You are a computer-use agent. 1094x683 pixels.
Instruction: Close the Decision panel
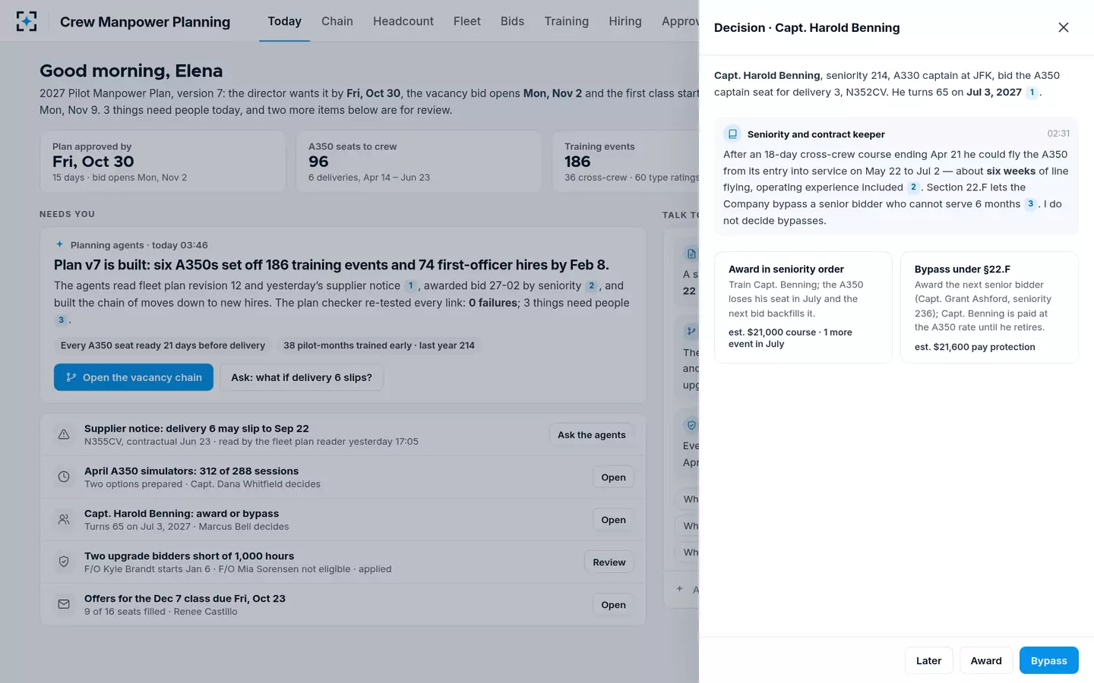(1063, 27)
